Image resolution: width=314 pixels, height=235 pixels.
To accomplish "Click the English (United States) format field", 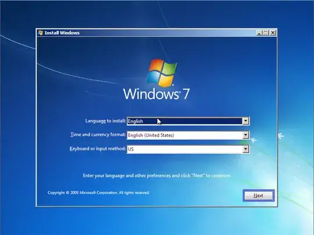I will [185, 135].
